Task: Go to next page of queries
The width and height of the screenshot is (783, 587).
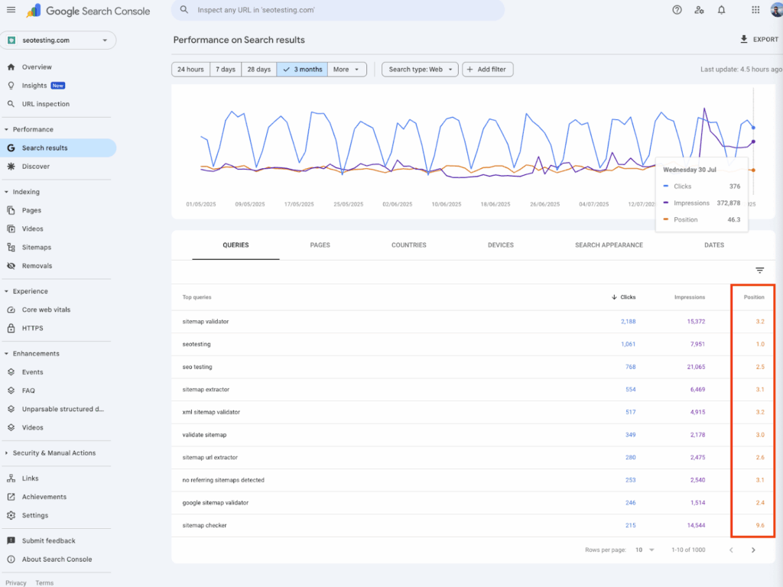Action: coord(753,550)
